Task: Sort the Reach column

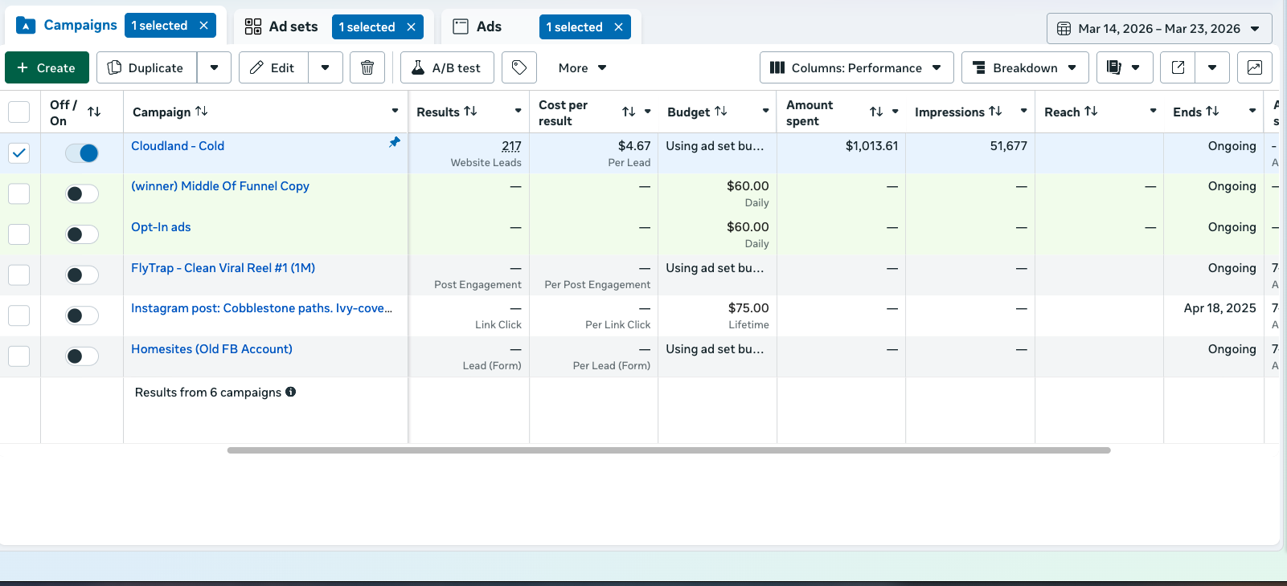Action: click(x=1091, y=111)
